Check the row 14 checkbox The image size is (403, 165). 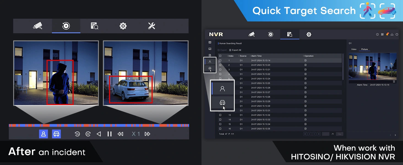pyautogui.click(x=220, y=120)
